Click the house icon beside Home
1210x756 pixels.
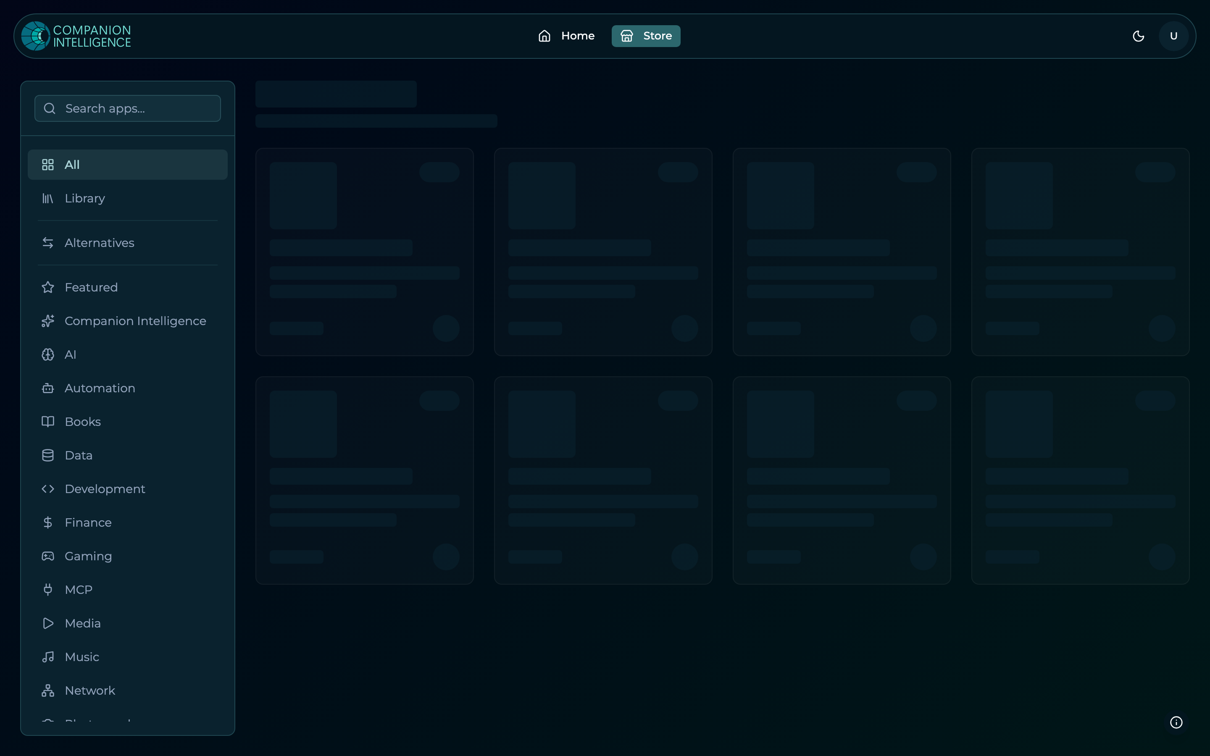[544, 36]
